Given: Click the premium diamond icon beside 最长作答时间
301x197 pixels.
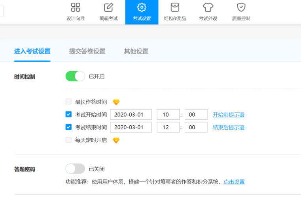Looking at the screenshot, I should click(x=116, y=102).
